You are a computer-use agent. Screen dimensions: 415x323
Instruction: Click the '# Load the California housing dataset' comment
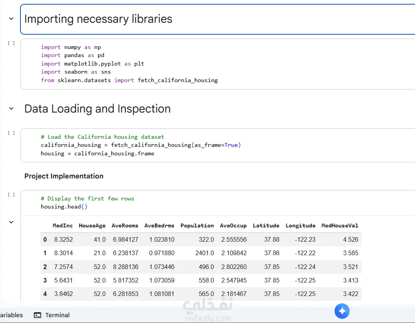pyautogui.click(x=102, y=137)
